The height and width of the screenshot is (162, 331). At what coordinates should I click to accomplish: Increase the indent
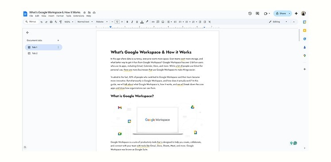tap(204, 22)
